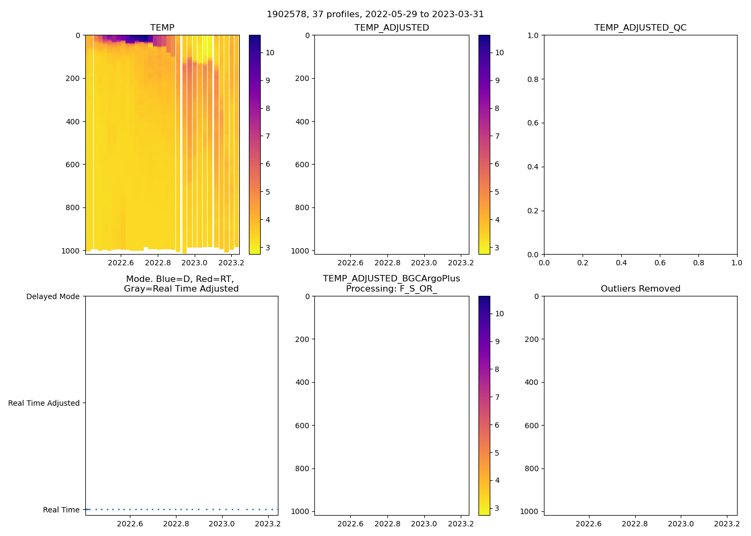The height and width of the screenshot is (536, 751).
Task: Click the TEMP_ADJUSTED plot colorbar
Action: [x=484, y=145]
